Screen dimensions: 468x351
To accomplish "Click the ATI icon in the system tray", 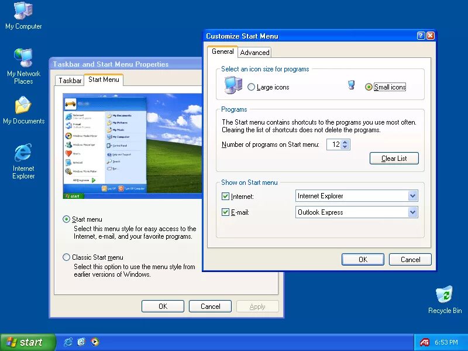I will click(x=424, y=342).
